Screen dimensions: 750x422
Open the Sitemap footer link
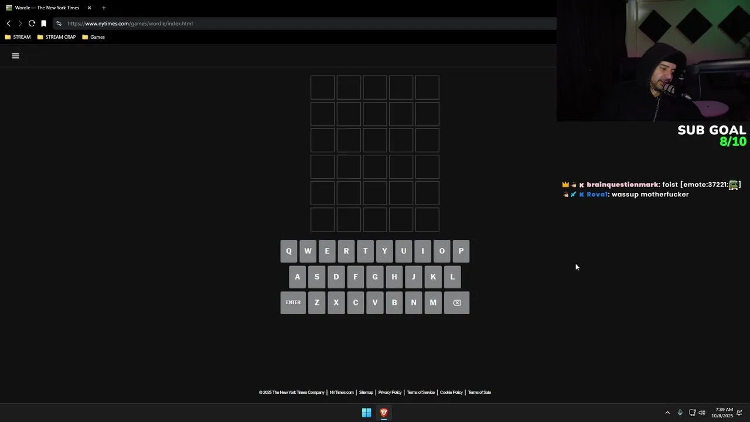click(x=366, y=392)
